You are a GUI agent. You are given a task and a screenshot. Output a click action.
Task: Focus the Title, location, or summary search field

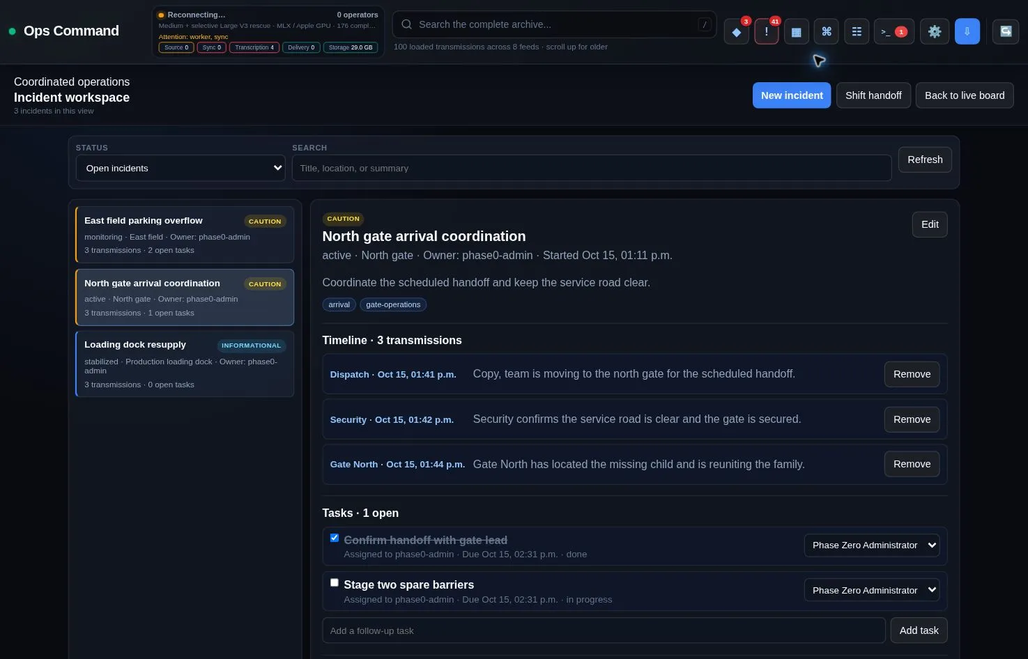[x=592, y=168]
